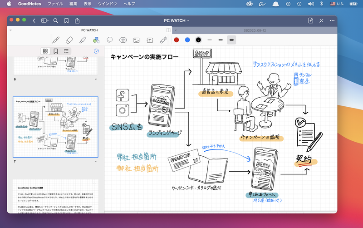Activate the Laser pointer tool
The width and height of the screenshot is (363, 228).
[163, 40]
